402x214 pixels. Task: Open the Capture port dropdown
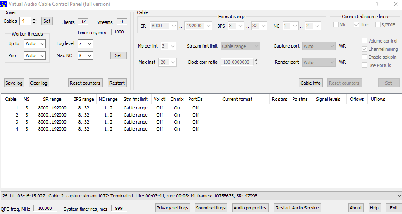(319, 46)
